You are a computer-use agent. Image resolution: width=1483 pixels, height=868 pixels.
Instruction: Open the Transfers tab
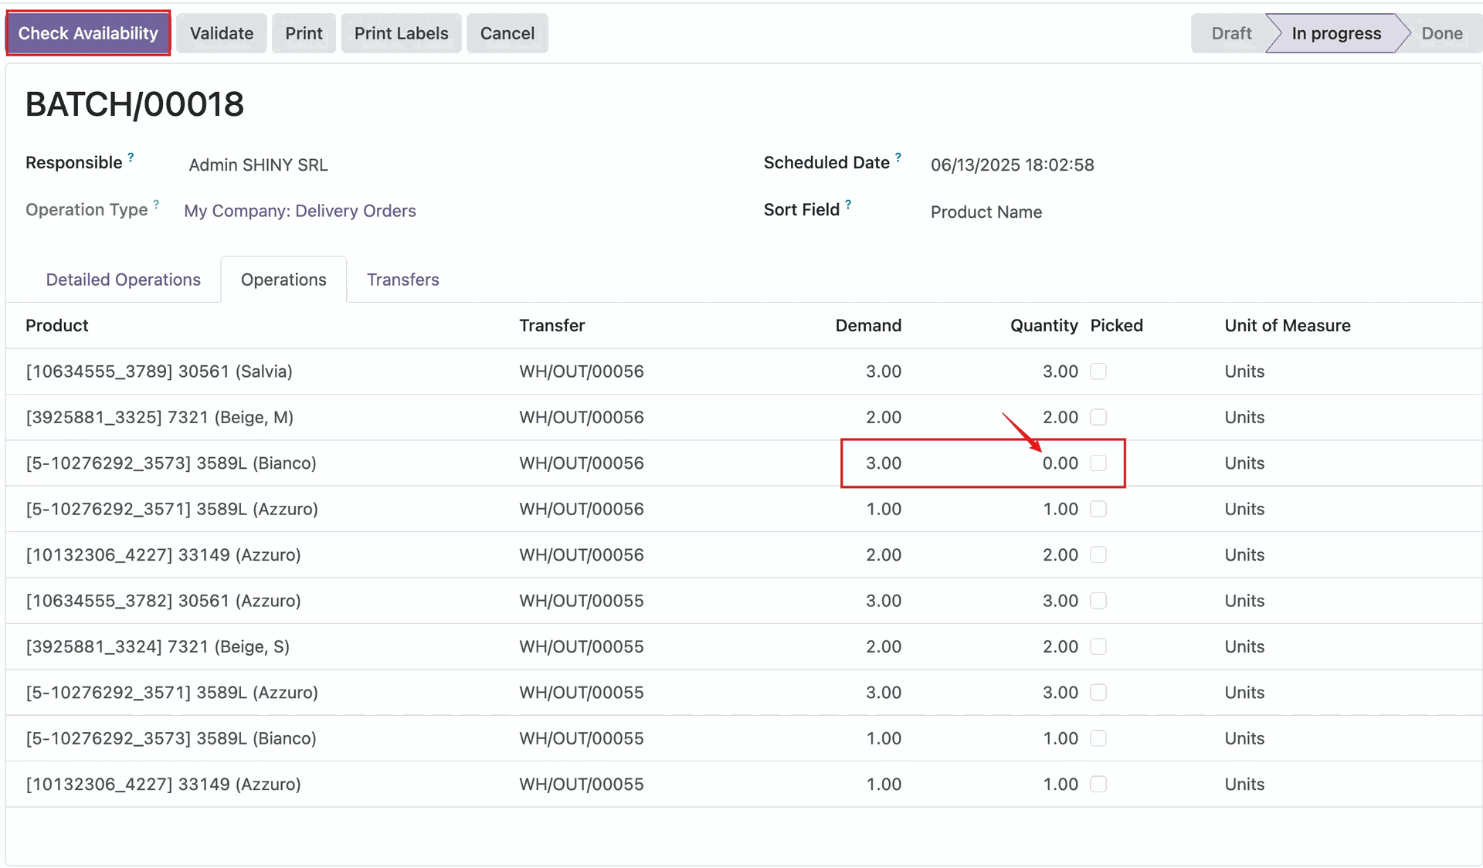click(x=402, y=280)
